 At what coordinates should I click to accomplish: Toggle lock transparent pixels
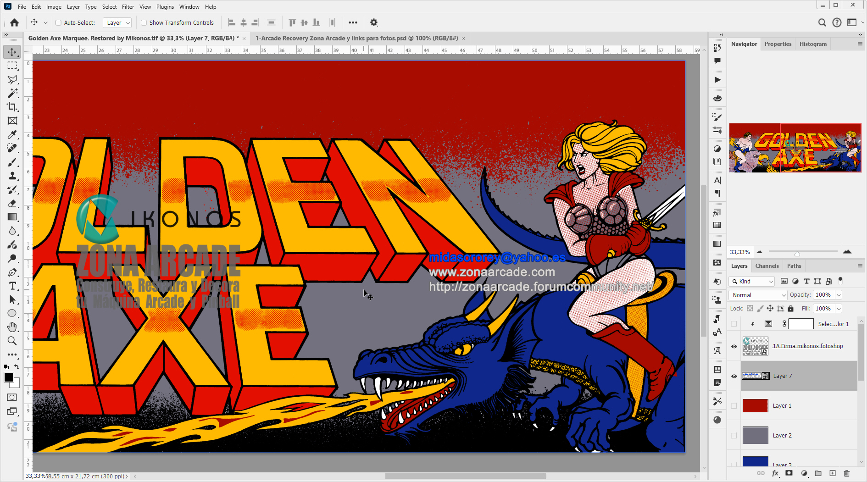[750, 309]
